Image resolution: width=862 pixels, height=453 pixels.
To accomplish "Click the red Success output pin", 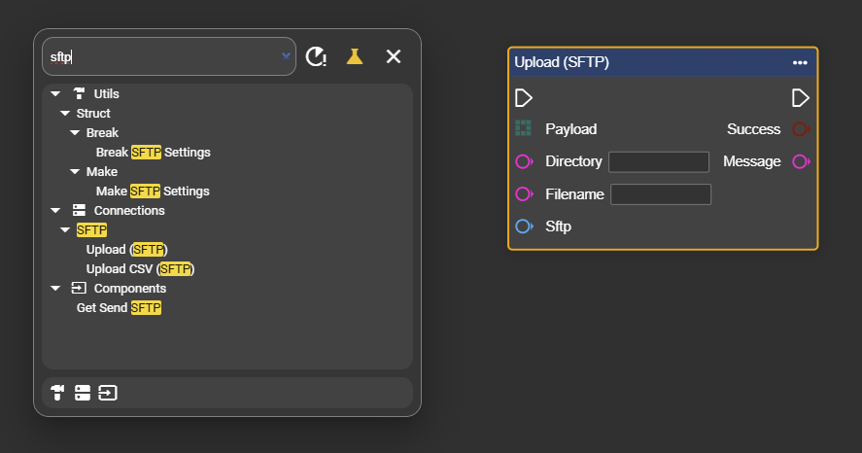I will 801,129.
